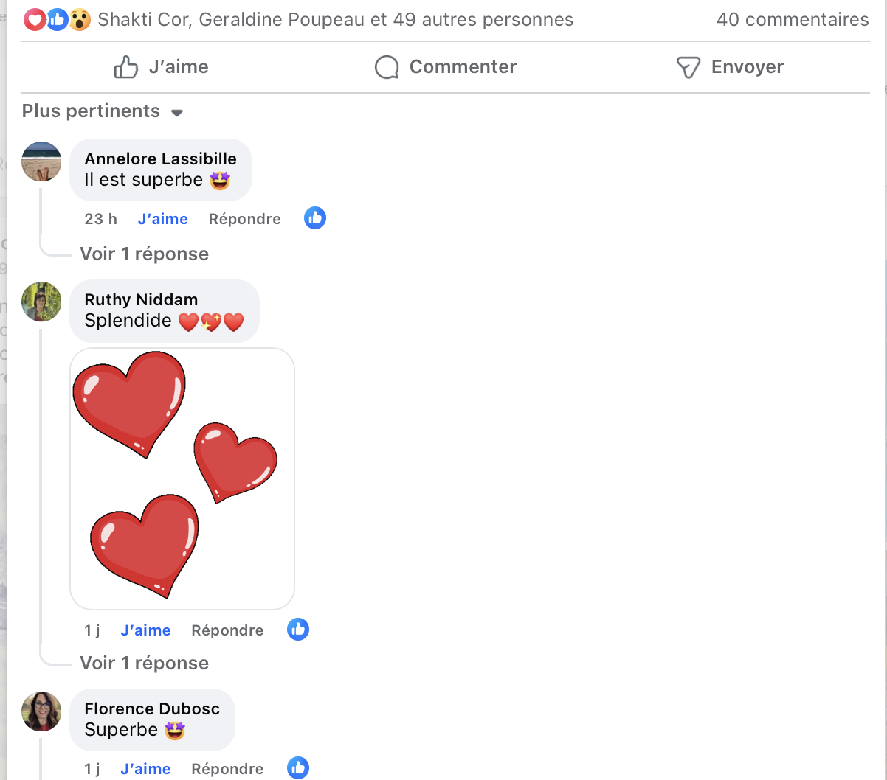The width and height of the screenshot is (887, 780).
Task: Click the like reaction badge on Florence Dubosc's comment
Action: click(298, 768)
